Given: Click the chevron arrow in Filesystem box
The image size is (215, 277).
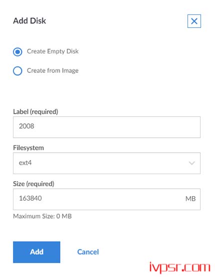Looking at the screenshot, I should point(191,163).
